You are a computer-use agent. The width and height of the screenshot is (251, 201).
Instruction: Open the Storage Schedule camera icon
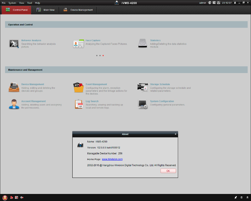click(143, 87)
